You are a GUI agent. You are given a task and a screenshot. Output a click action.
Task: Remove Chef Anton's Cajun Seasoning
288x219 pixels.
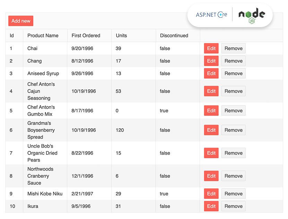pos(233,91)
